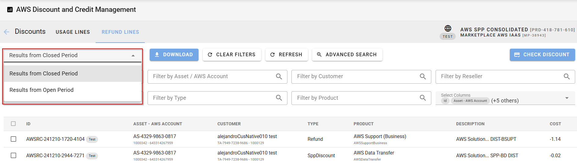Click the search icon in Filter by Asset field
Image resolution: width=577 pixels, height=163 pixels.
click(x=279, y=77)
